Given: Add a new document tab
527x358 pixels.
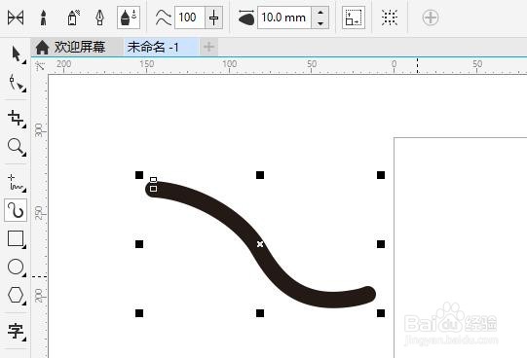Looking at the screenshot, I should [x=208, y=47].
